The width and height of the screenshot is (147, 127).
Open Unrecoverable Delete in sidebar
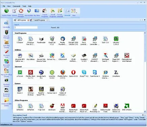[6, 102]
